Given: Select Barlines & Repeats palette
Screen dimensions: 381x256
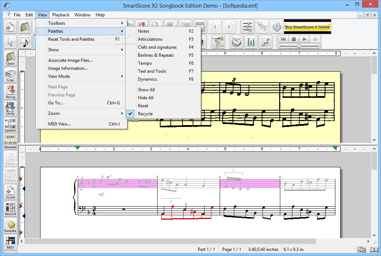Looking at the screenshot, I should tap(163, 55).
